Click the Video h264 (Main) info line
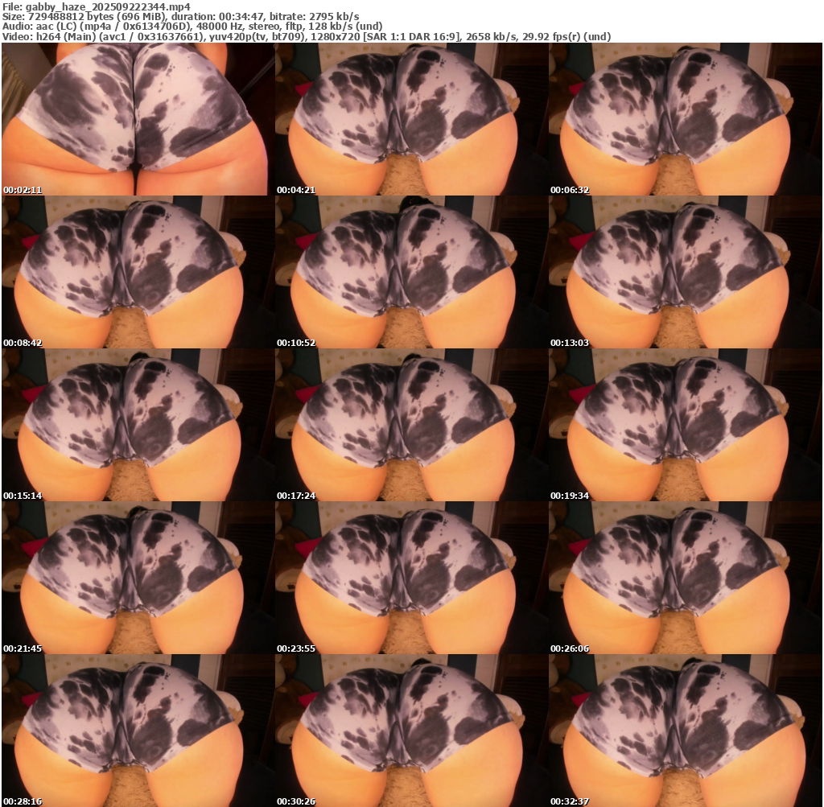824x807 pixels. pyautogui.click(x=307, y=37)
